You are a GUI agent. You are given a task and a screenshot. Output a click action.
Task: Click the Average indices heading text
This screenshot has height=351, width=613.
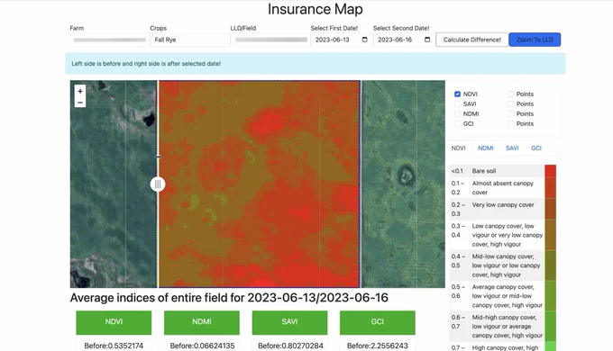click(x=229, y=298)
